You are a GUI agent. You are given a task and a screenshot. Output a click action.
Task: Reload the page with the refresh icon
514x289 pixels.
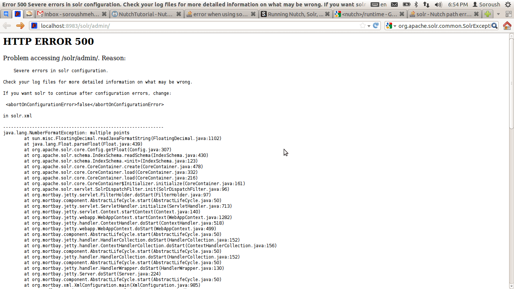coord(376,26)
